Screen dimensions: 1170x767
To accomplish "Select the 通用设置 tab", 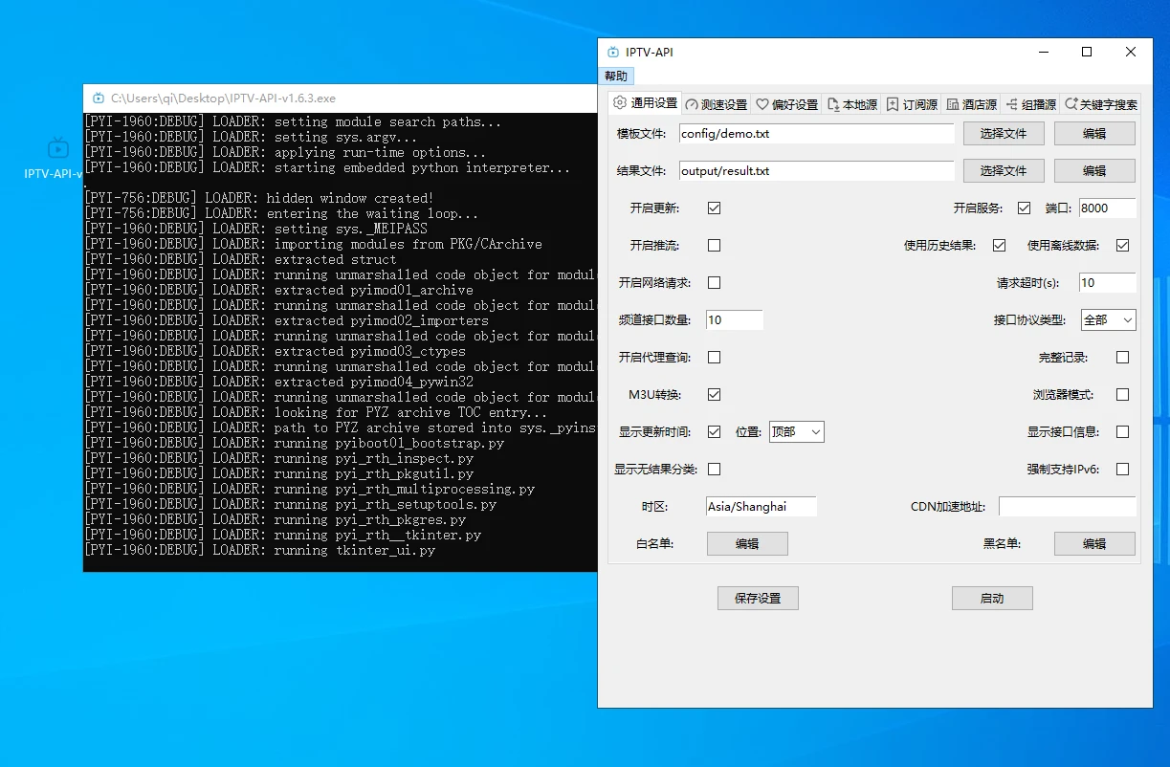I will (x=646, y=103).
